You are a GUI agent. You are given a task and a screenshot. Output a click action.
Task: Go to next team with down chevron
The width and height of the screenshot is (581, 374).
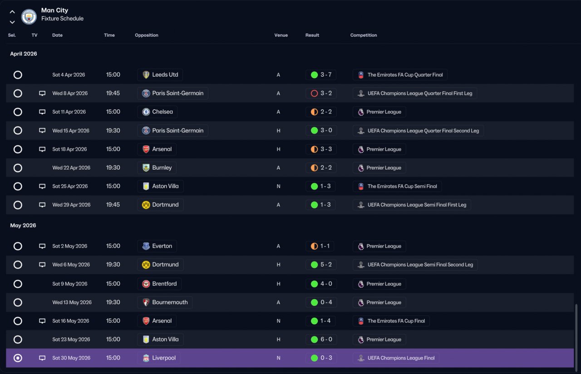tap(12, 22)
